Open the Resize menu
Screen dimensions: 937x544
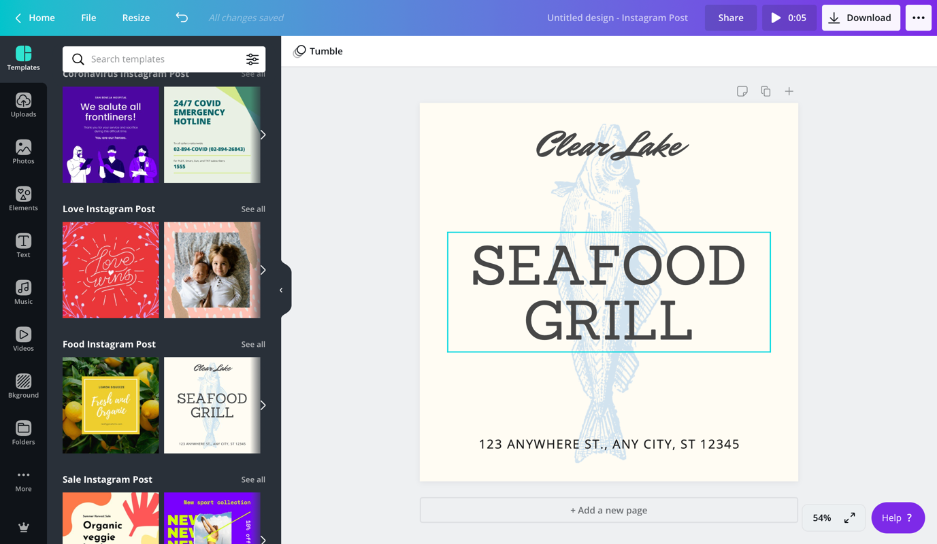136,18
